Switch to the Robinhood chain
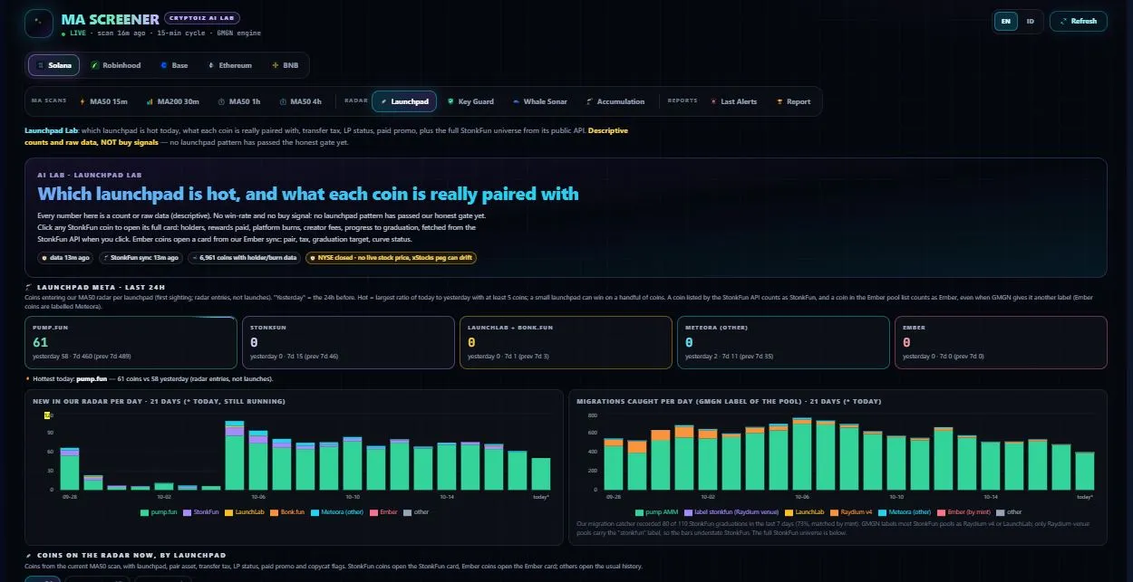The height and width of the screenshot is (582, 1133). (x=115, y=65)
